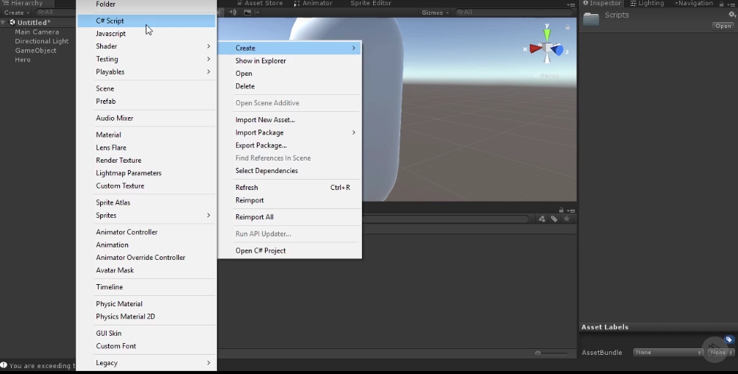This screenshot has width=738, height=374.
Task: Click the console warning icon in status bar
Action: pos(4,365)
